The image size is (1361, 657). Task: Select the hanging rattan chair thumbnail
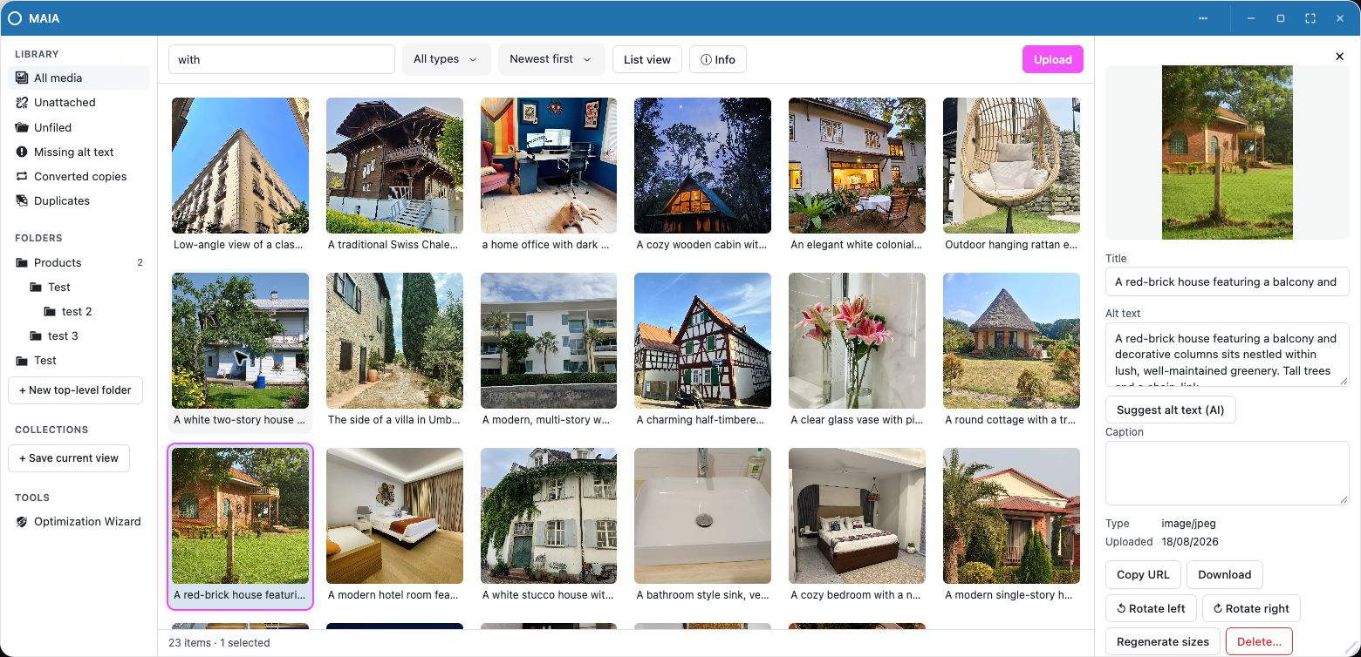tap(1011, 166)
